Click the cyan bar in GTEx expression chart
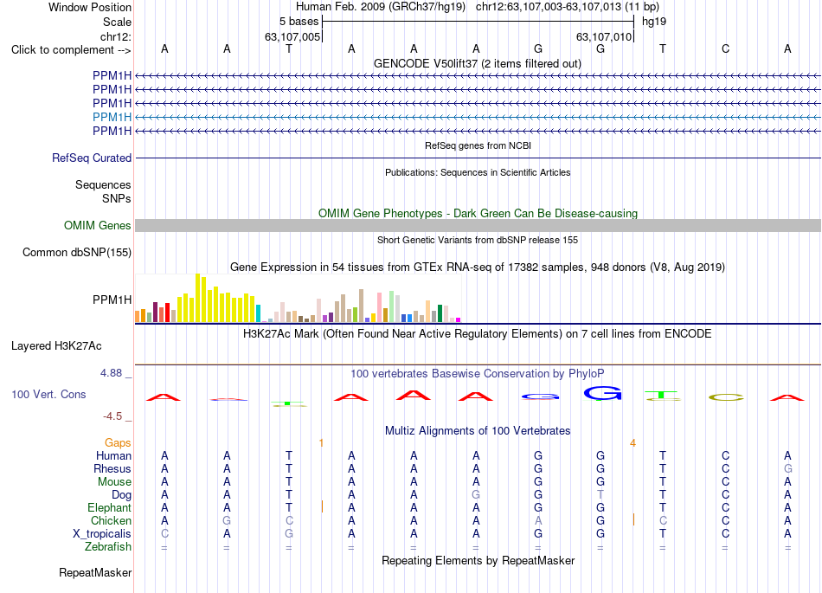Screen dimensions: 822x593 click(258, 313)
